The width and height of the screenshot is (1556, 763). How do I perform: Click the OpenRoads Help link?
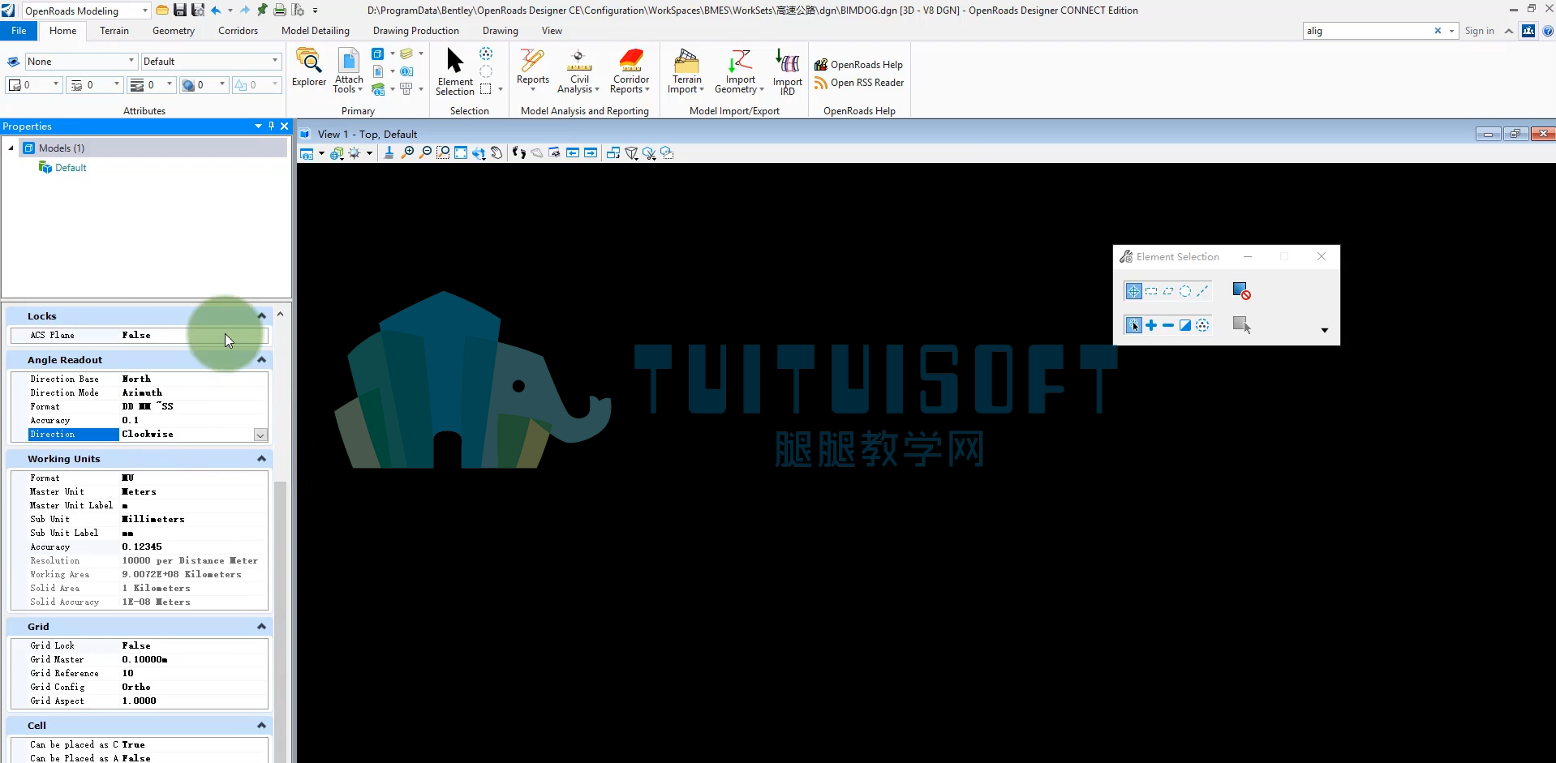(858, 65)
